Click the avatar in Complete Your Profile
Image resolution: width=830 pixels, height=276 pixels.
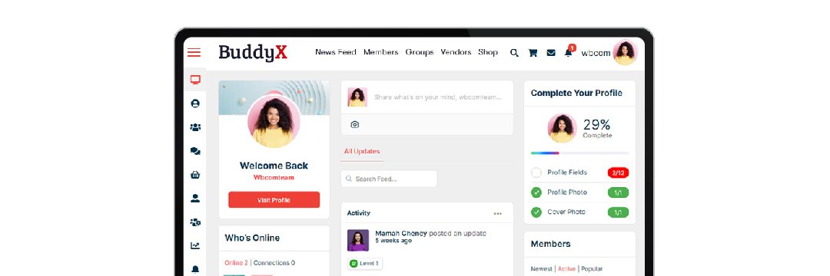(562, 128)
